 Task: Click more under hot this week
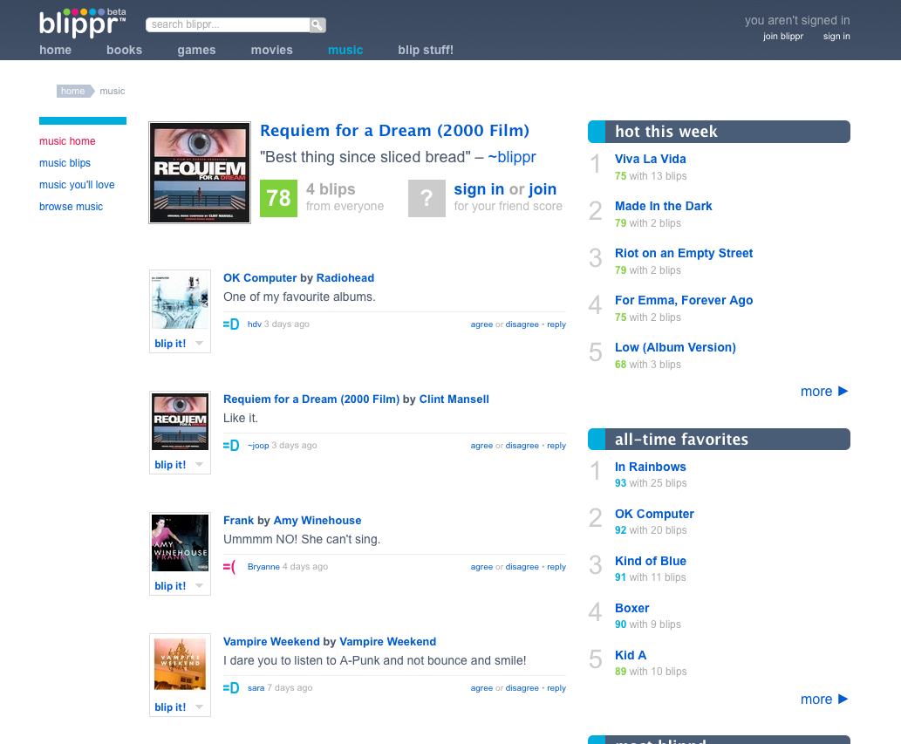click(x=816, y=392)
